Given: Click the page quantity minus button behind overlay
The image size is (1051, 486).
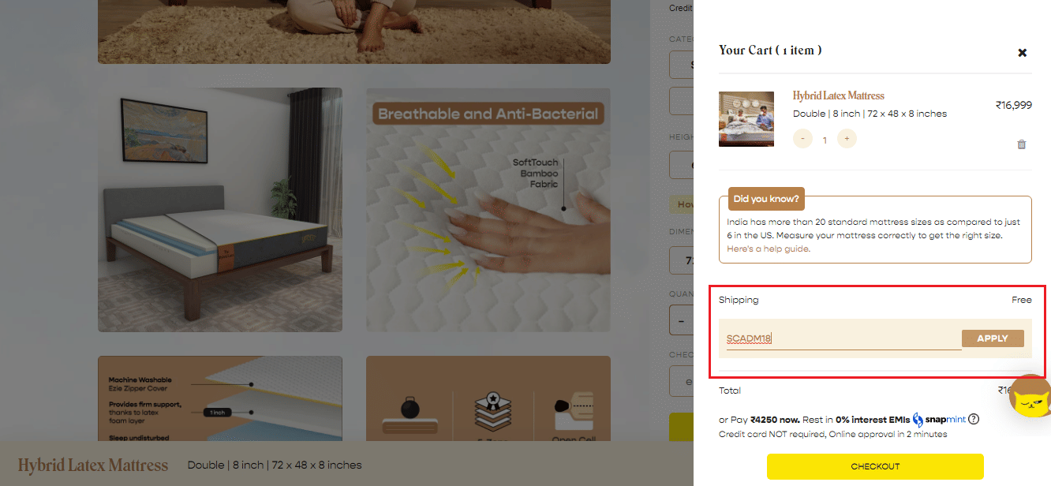Looking at the screenshot, I should point(680,321).
